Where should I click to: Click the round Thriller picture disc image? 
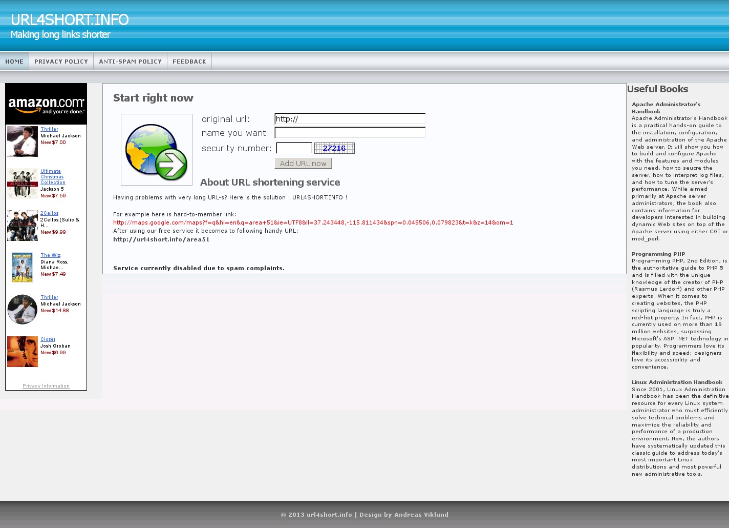pyautogui.click(x=23, y=309)
